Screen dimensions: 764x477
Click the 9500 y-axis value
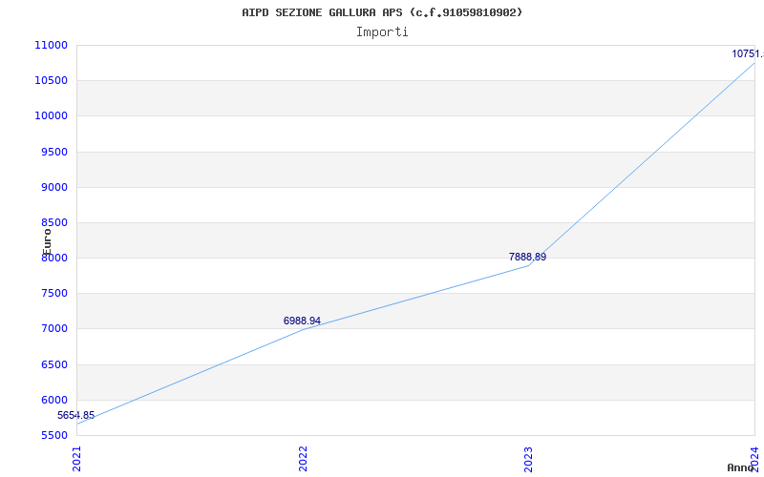pyautogui.click(x=53, y=152)
